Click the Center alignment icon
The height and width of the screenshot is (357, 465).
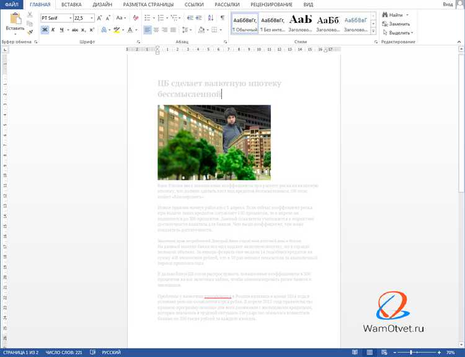point(157,30)
